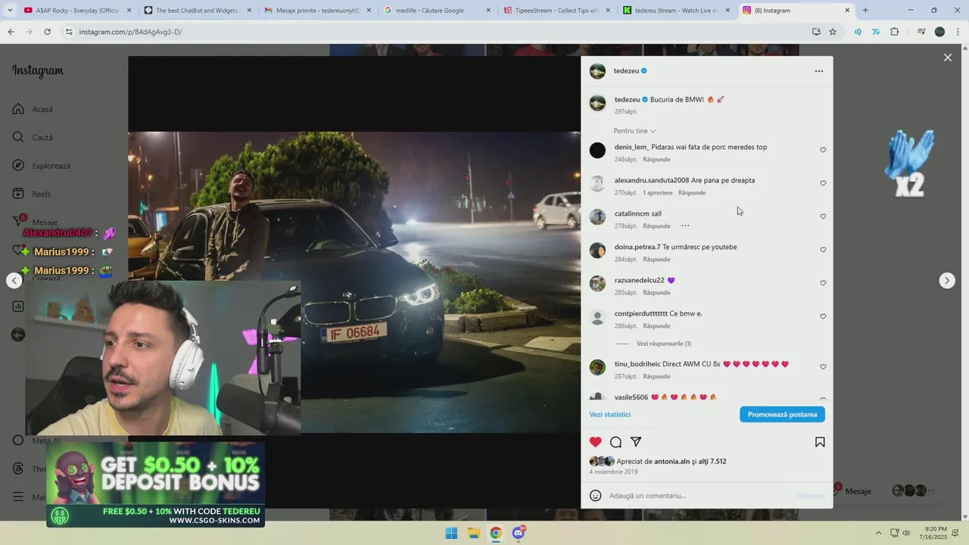Click the address bar showing instagram.com/p/B4dAgAvg3-D/
The height and width of the screenshot is (545, 969).
coord(130,32)
